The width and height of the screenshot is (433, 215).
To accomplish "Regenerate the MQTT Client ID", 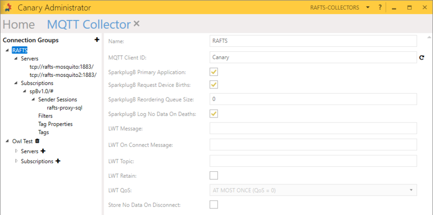I will pos(421,58).
